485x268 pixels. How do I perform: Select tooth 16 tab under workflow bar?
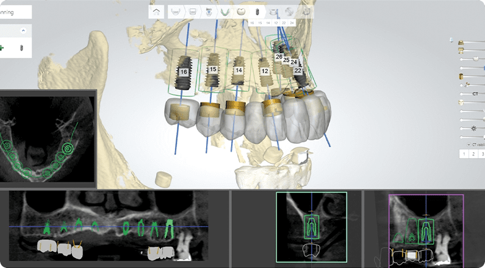click(x=252, y=23)
